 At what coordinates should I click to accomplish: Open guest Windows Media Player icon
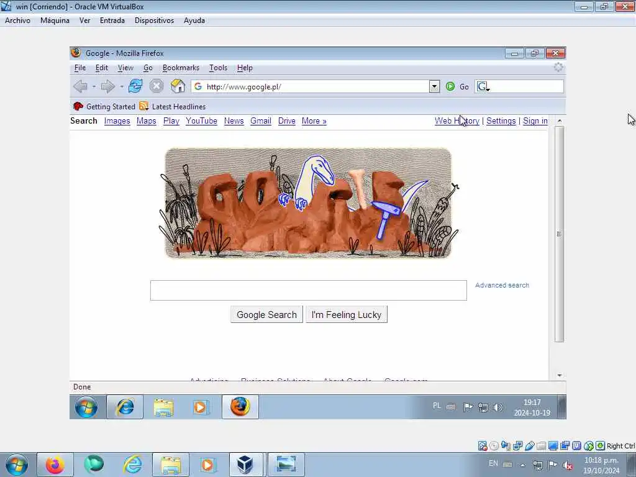coord(201,407)
